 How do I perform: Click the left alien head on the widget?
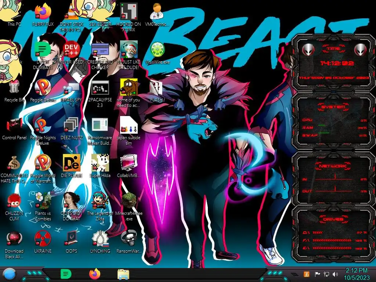click(x=308, y=50)
